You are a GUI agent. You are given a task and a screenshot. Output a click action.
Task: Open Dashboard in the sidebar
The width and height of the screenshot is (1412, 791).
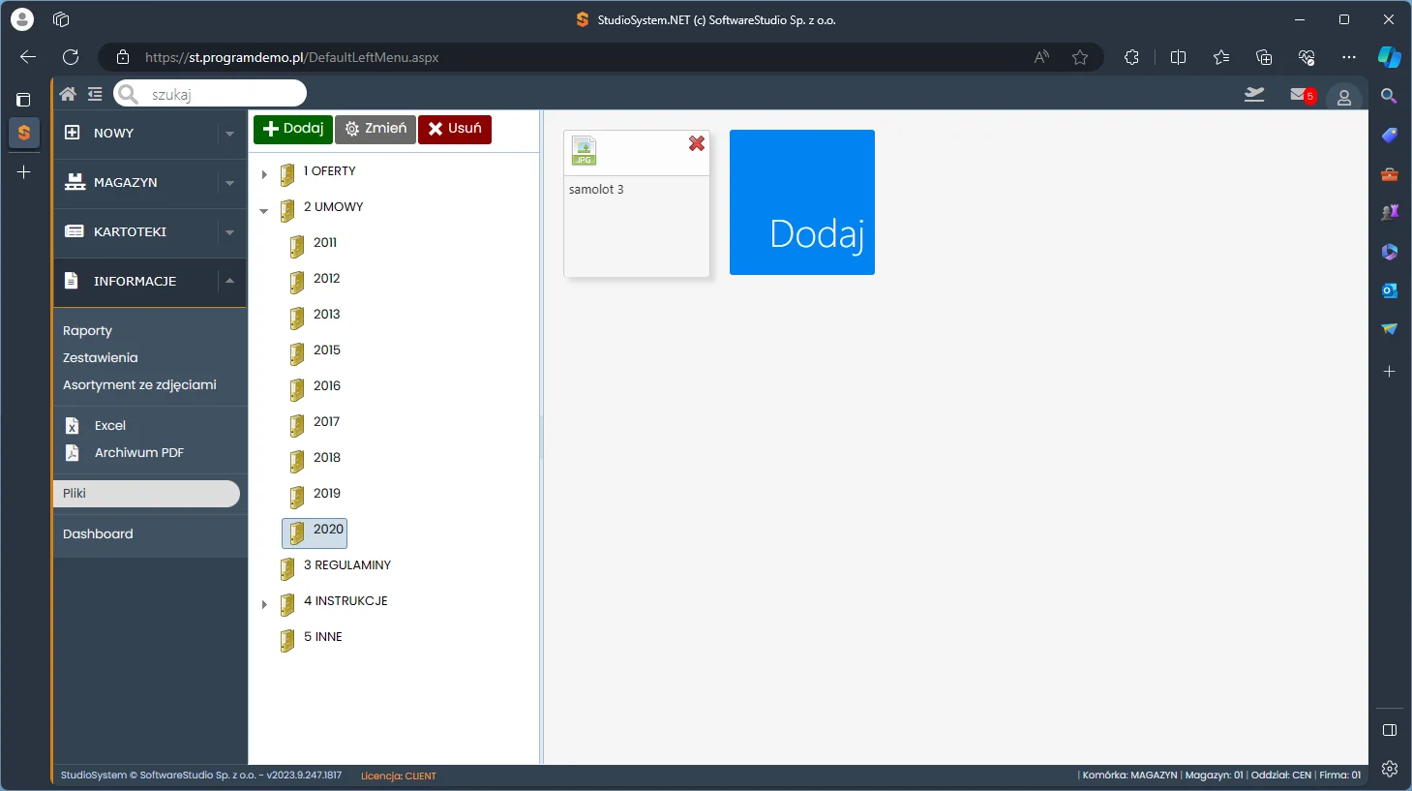[x=98, y=533]
